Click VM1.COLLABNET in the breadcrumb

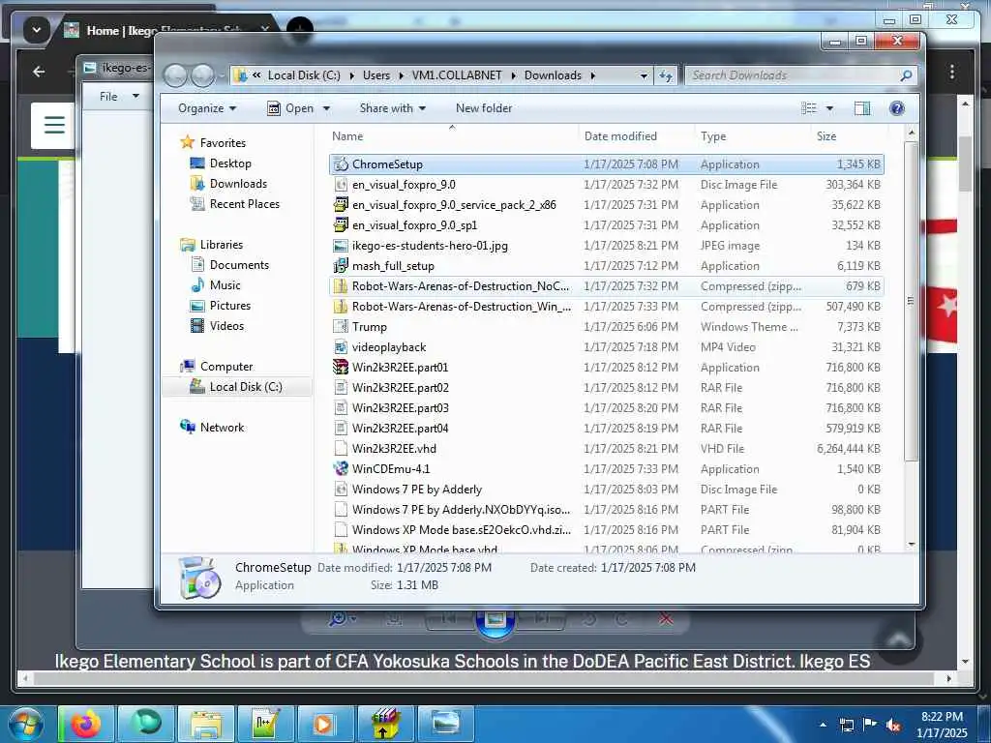click(x=457, y=75)
